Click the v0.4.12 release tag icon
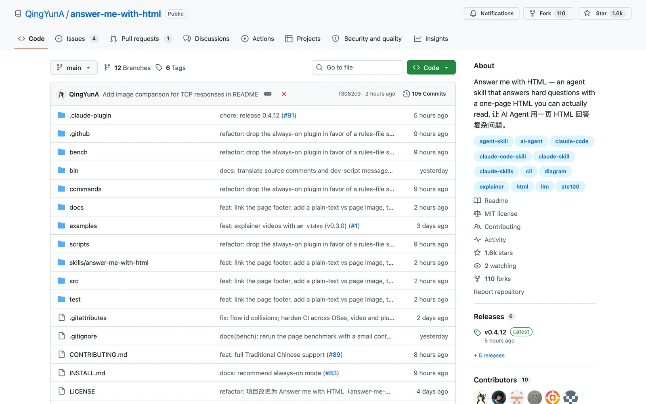This screenshot has height=404, width=646. (x=477, y=332)
